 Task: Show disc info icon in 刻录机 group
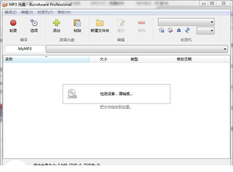pyautogui.click(x=162, y=30)
